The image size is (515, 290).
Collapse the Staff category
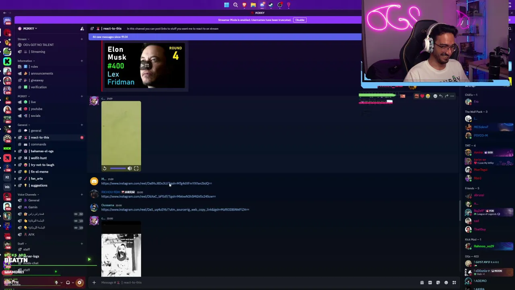tap(21, 244)
